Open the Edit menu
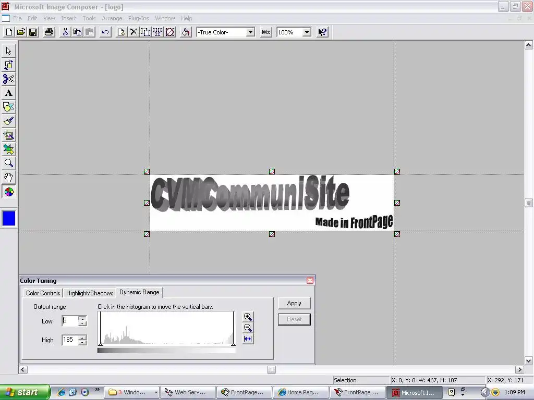The width and height of the screenshot is (534, 400). pos(32,18)
